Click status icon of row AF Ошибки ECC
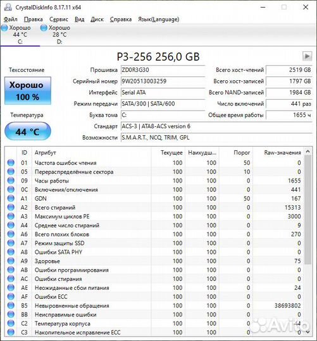Screen dimensions: 317x341 [11, 296]
